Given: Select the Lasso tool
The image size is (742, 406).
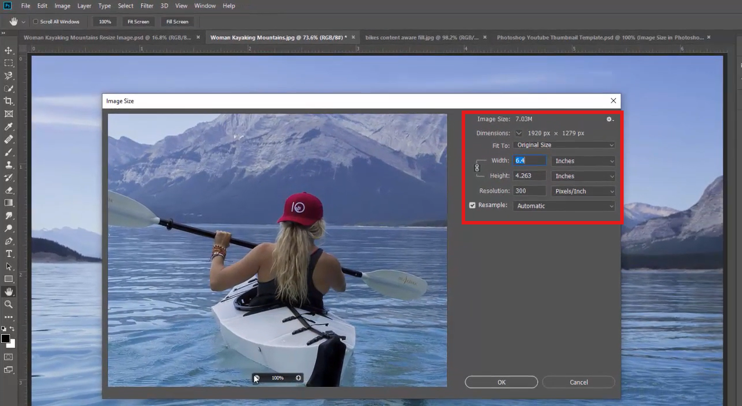Looking at the screenshot, I should click(9, 76).
